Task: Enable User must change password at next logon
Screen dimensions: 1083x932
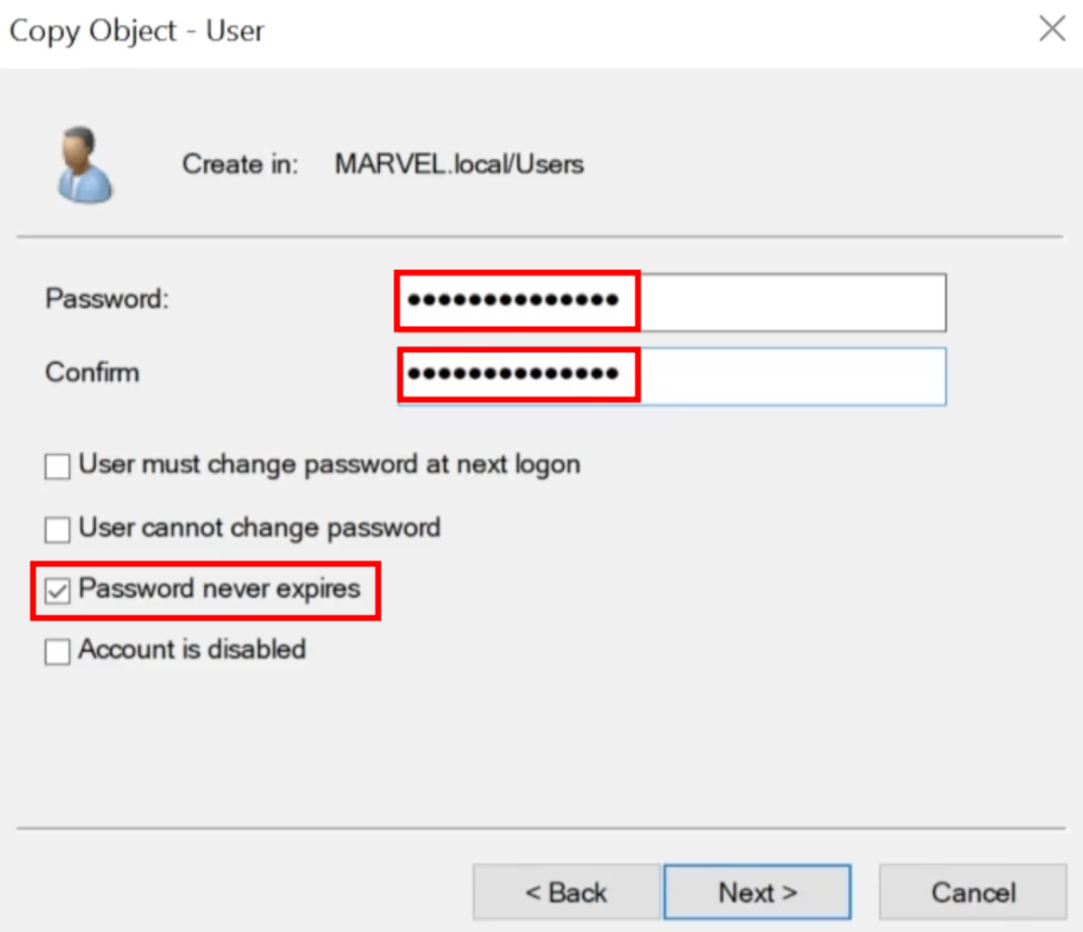Action: tap(58, 467)
